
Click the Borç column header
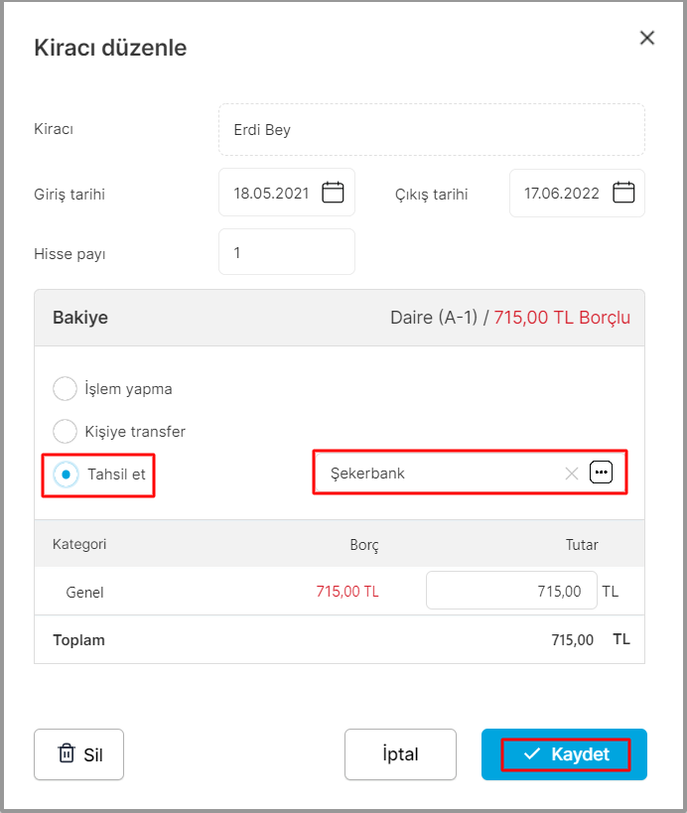click(364, 545)
